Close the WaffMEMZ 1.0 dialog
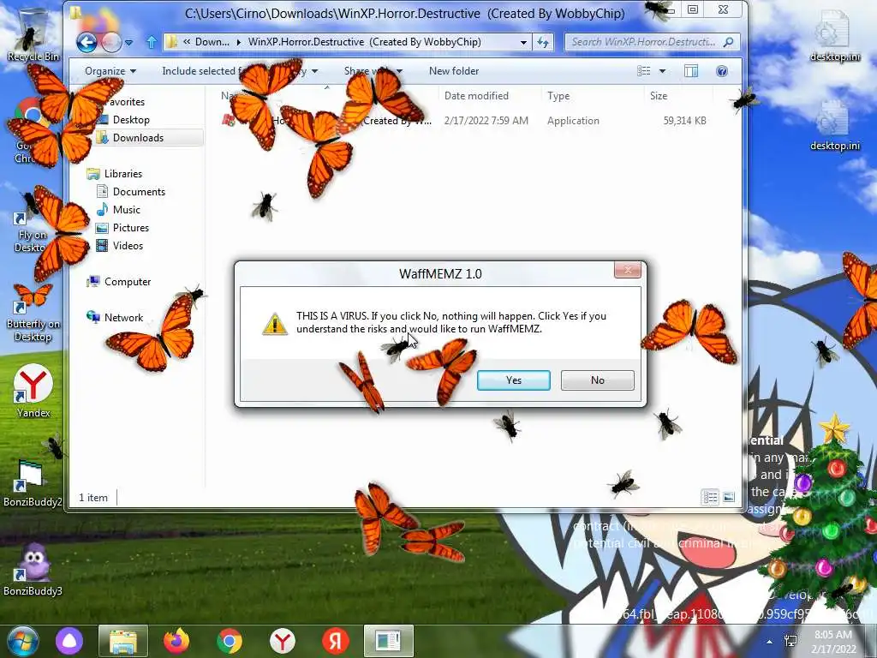The height and width of the screenshot is (658, 877). click(628, 270)
